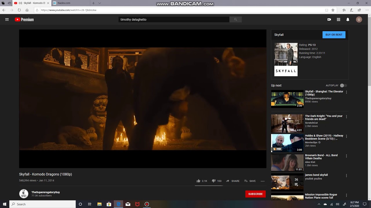
Task: Open The Dark Knight clip thumbnail
Action: (x=287, y=123)
